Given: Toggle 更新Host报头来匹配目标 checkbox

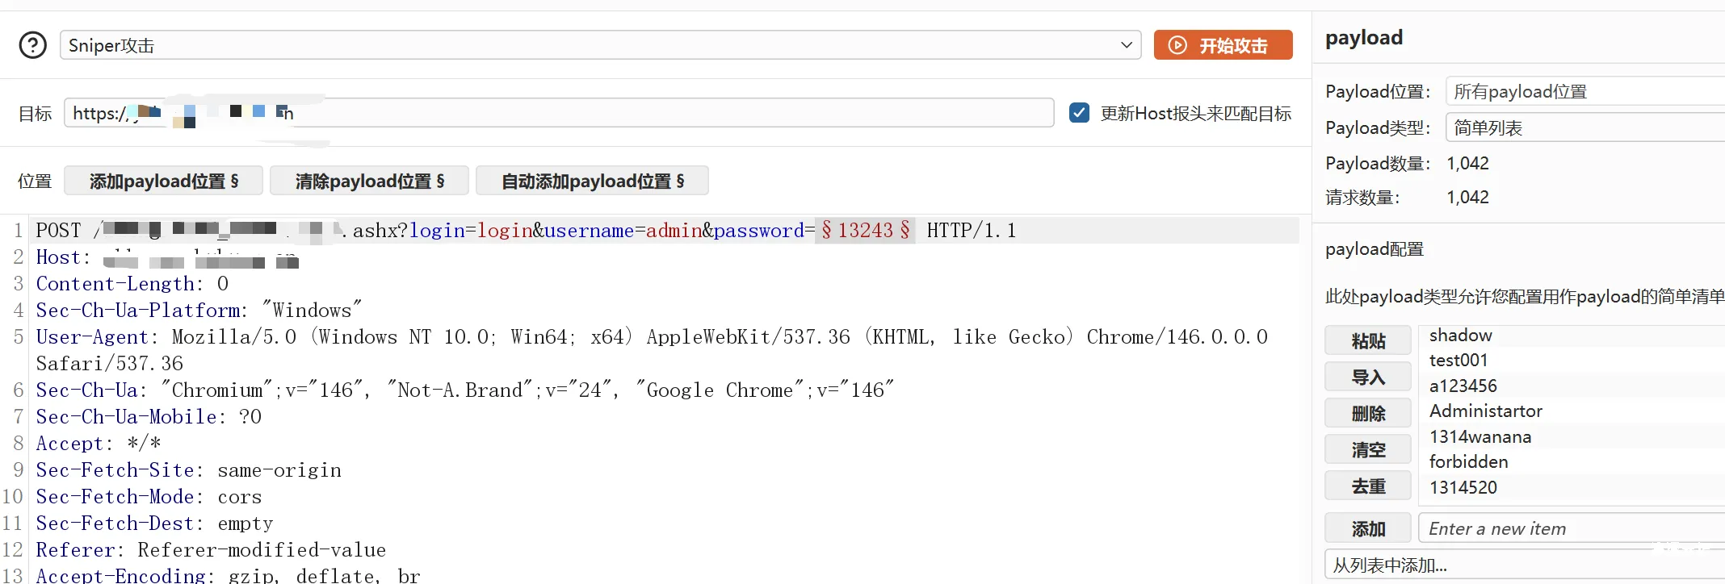Looking at the screenshot, I should point(1079,113).
